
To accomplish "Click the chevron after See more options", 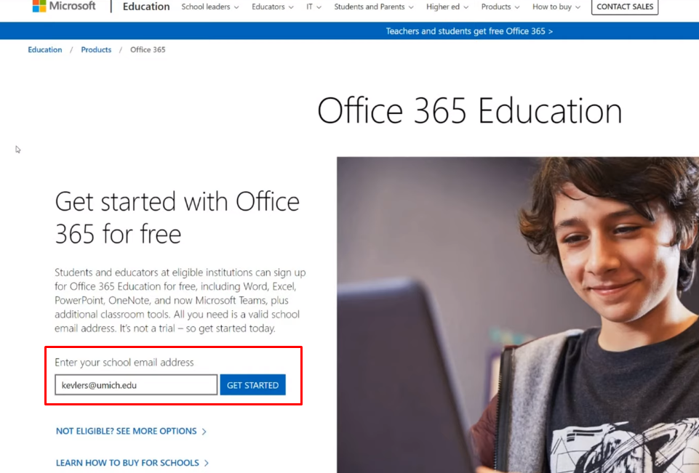I will (204, 432).
